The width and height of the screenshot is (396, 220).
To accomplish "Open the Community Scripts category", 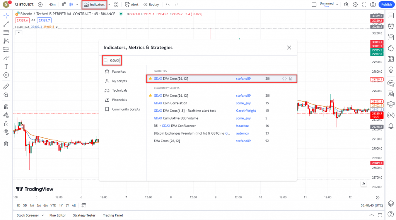I will click(126, 109).
